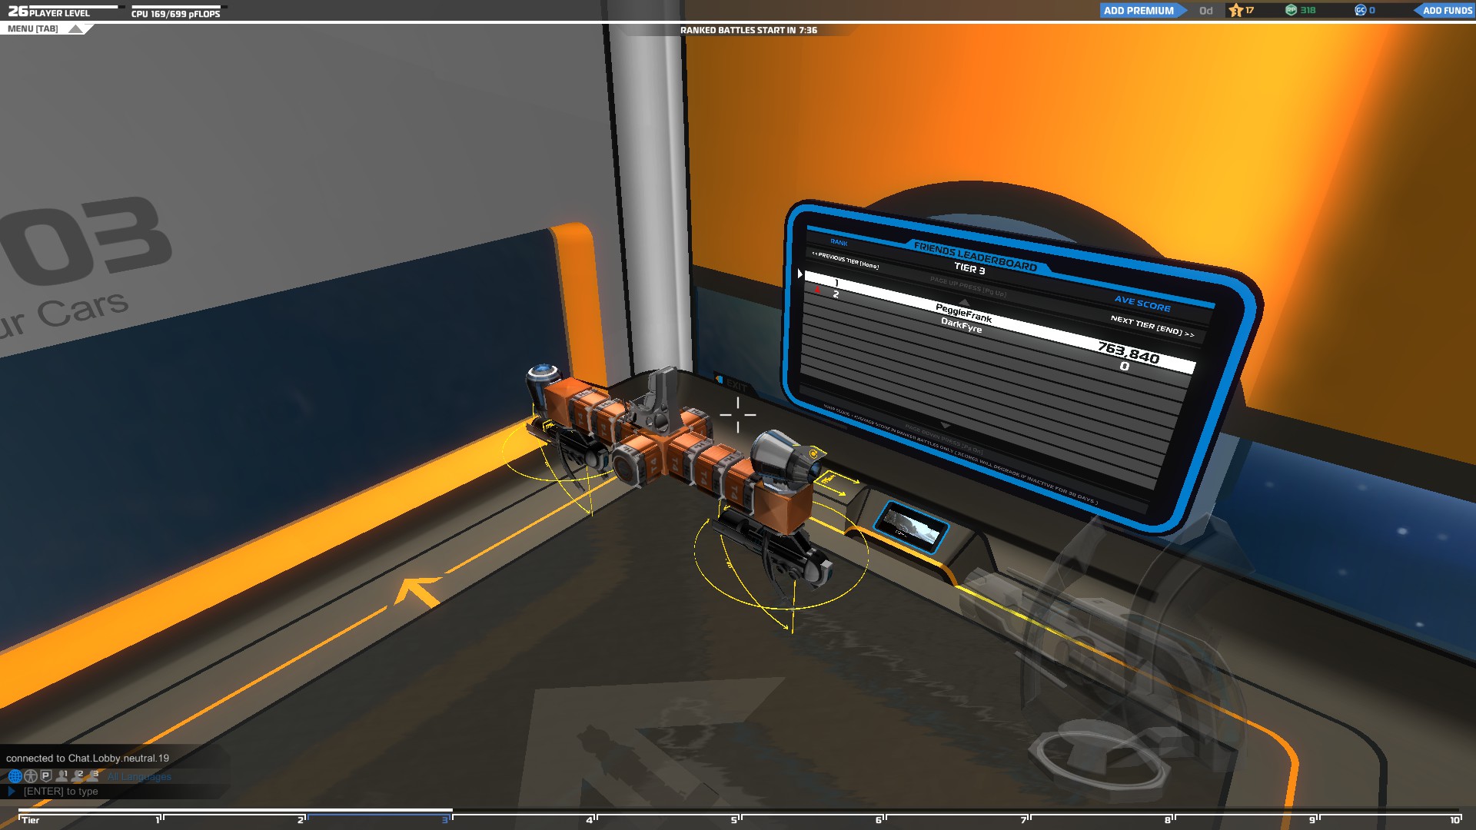This screenshot has width=1476, height=830.
Task: Expand chat with the blue arrow
Action: click(x=12, y=791)
